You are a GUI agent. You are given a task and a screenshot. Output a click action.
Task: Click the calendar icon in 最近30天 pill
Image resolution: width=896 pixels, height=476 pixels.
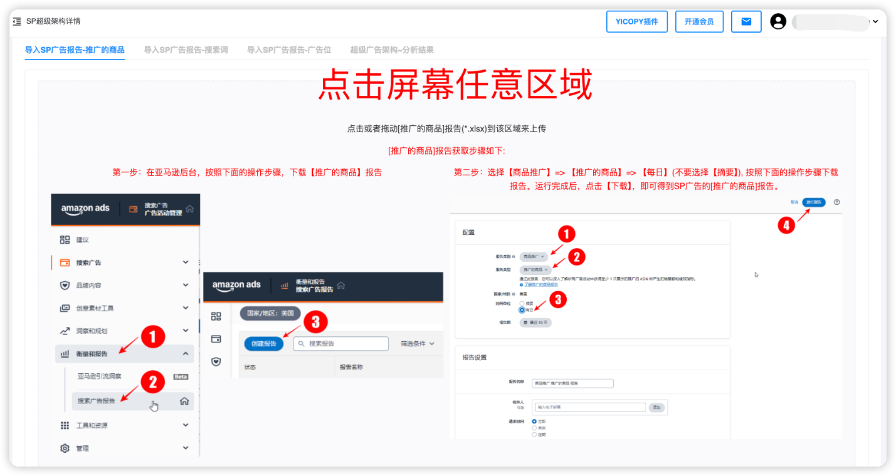(525, 323)
